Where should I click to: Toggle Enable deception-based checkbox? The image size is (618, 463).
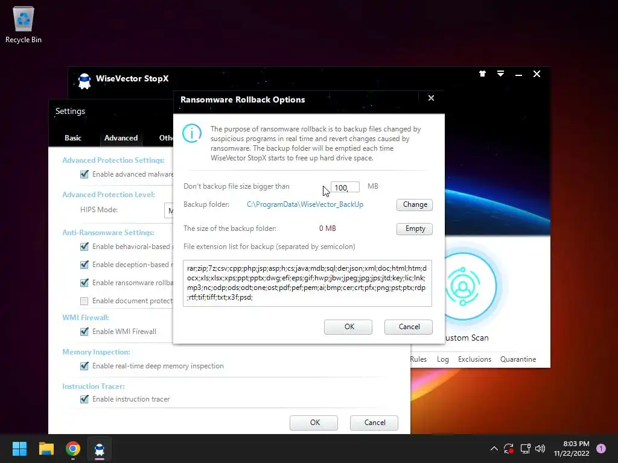pyautogui.click(x=84, y=265)
